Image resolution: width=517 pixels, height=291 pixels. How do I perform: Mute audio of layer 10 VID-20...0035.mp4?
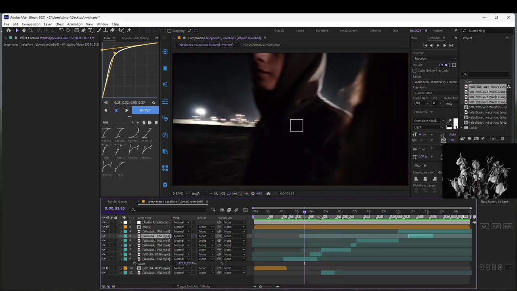coord(107,268)
